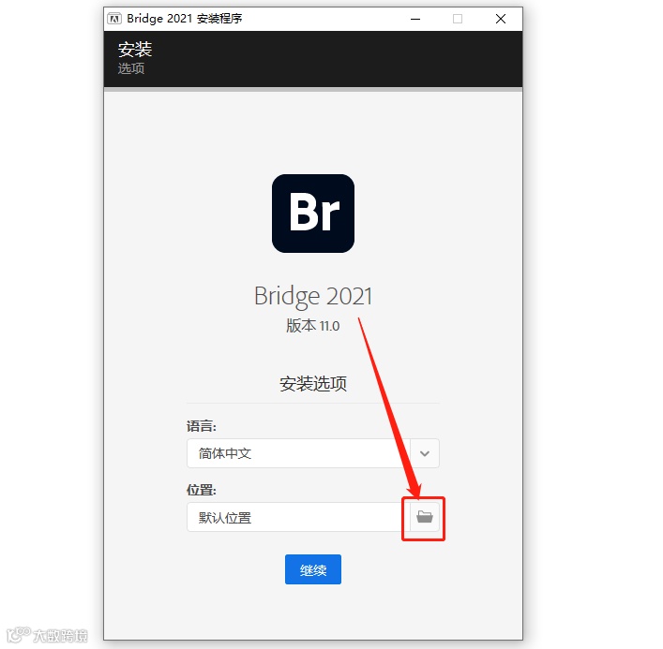Click the 语言: label
Screen dimensions: 663x649
202,426
